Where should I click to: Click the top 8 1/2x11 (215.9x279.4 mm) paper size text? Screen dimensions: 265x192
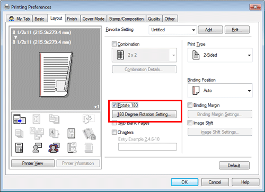[42, 32]
